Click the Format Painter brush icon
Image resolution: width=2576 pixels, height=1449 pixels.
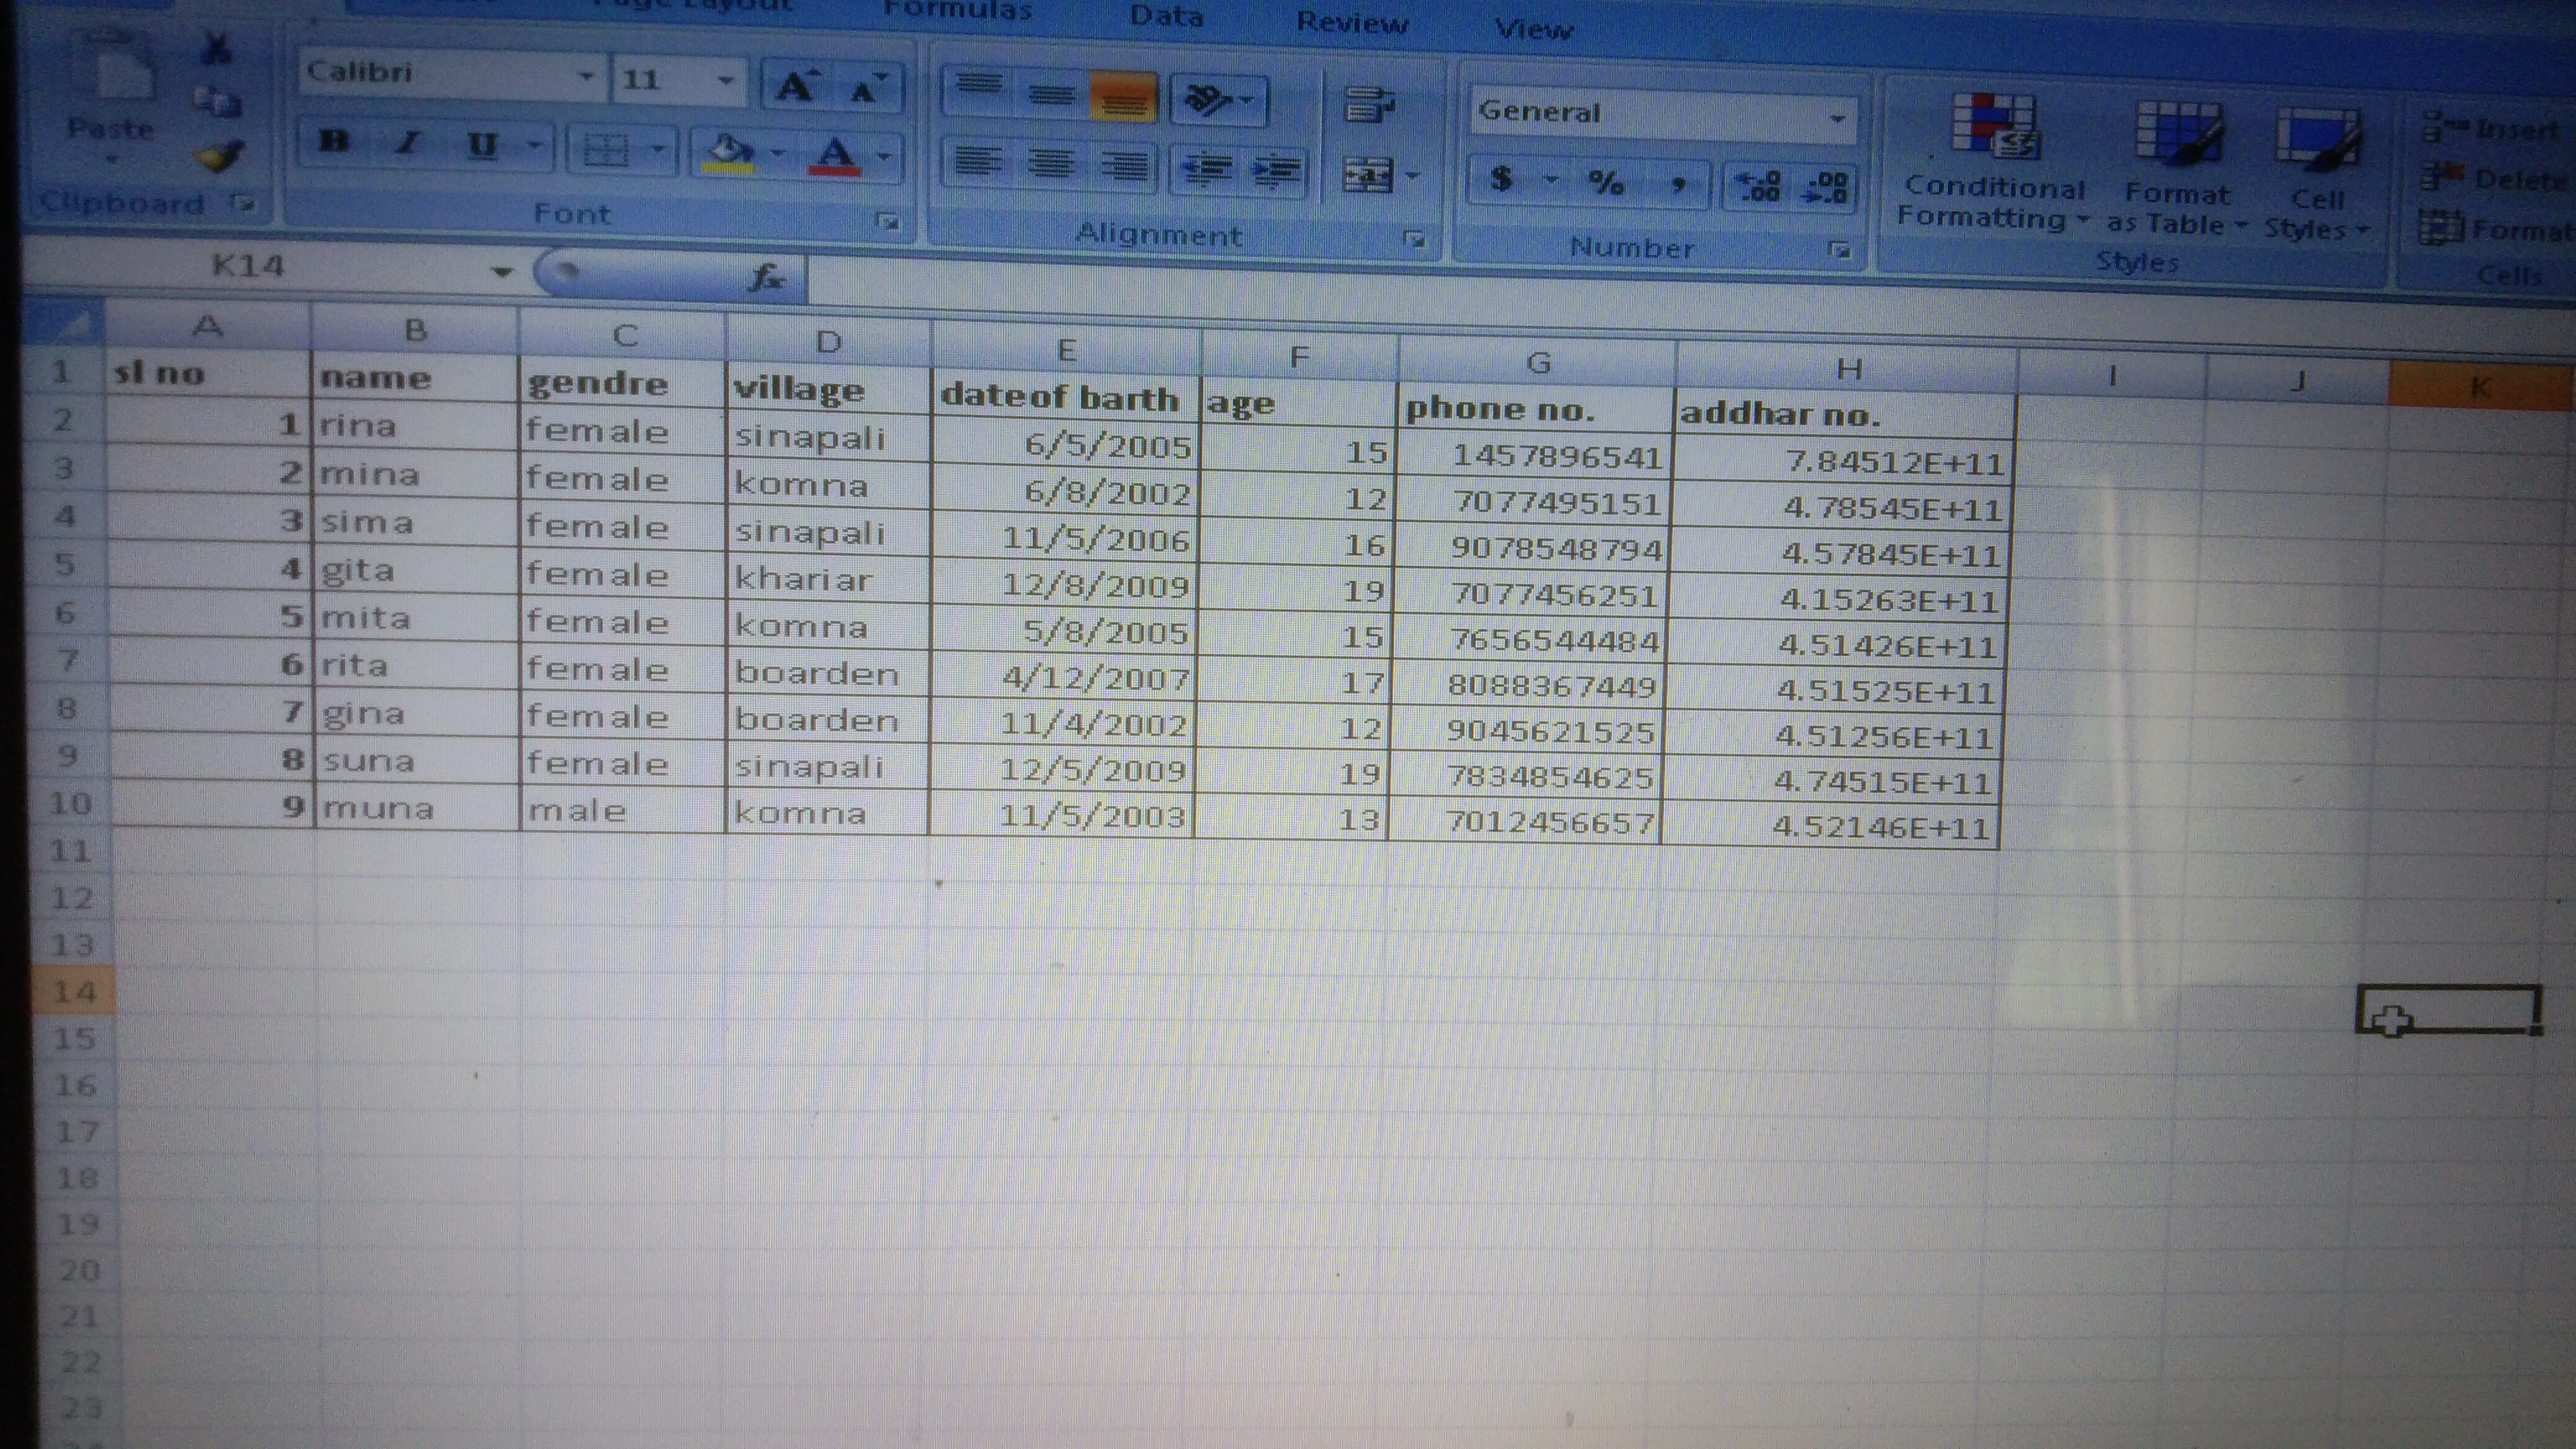pyautogui.click(x=218, y=156)
